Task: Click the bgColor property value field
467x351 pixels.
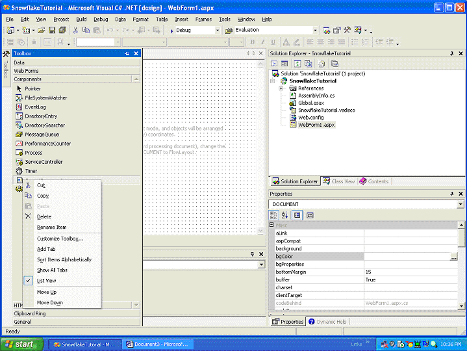Action: pyautogui.click(x=407, y=257)
